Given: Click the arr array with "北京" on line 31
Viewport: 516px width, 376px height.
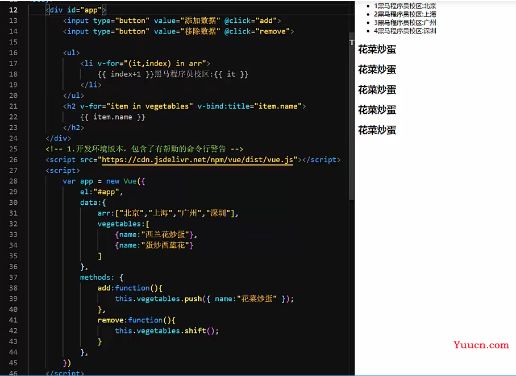Looking at the screenshot, I should 168,213.
